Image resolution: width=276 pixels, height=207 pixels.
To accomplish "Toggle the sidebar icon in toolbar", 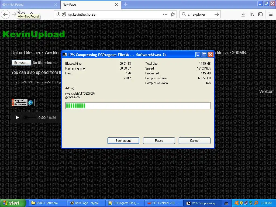I will pos(260,14).
